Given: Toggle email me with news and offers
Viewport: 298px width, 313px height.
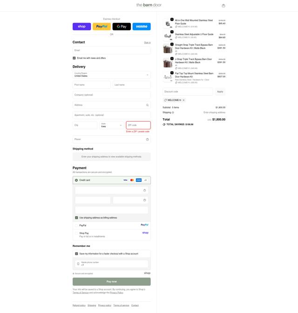Looking at the screenshot, I should [74, 58].
